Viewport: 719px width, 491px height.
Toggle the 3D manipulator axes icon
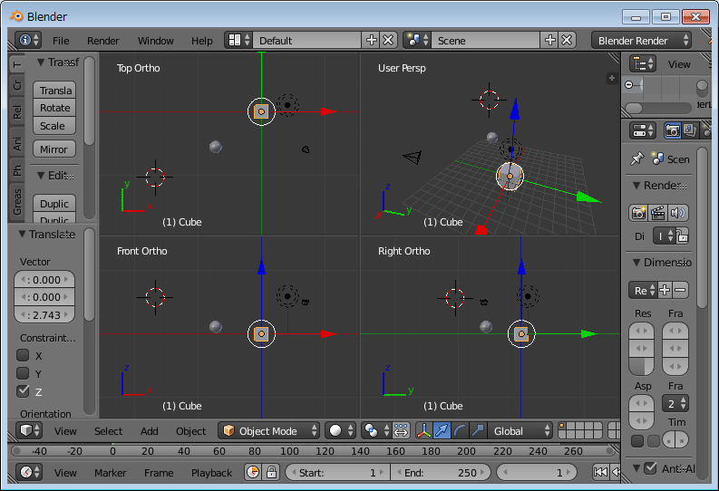[423, 430]
